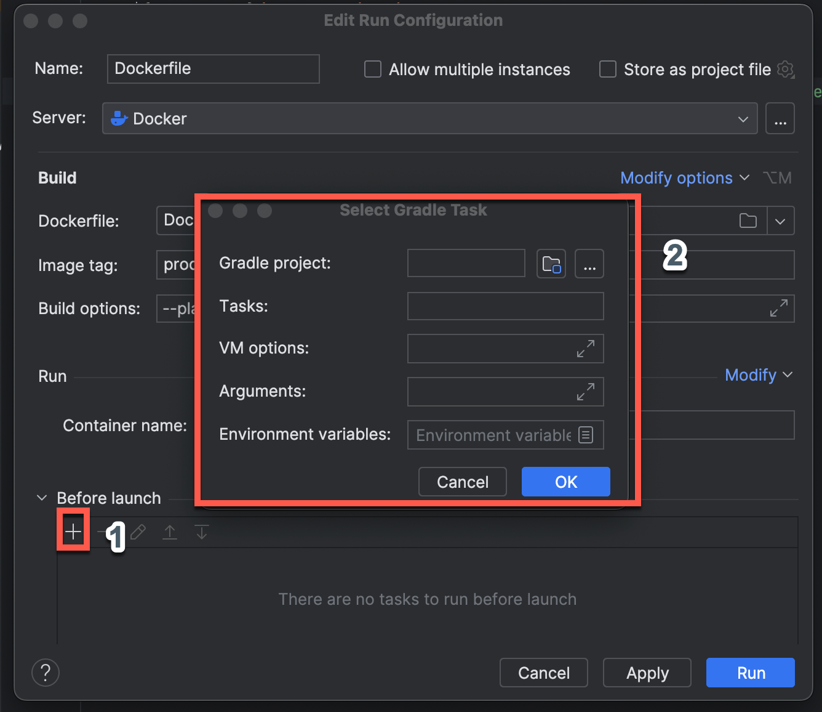The height and width of the screenshot is (712, 822).
Task: Open the Environment variables editor icon
Action: [586, 435]
